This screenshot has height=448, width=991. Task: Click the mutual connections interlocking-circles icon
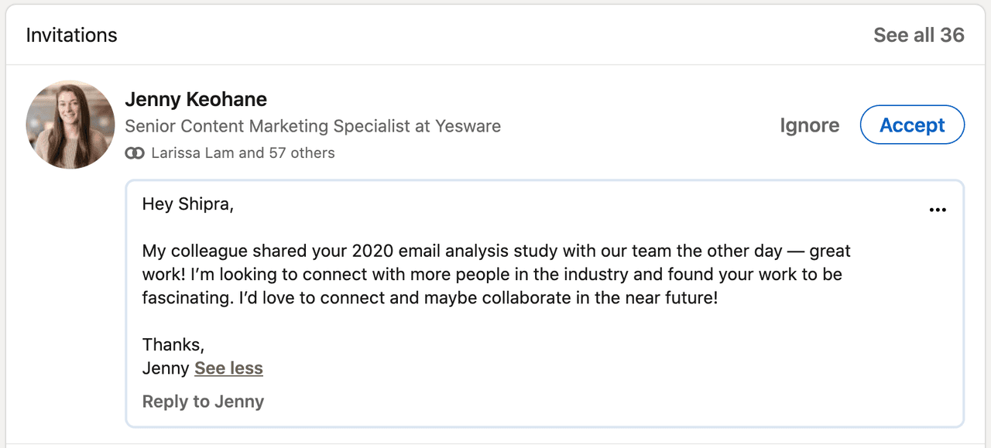(x=135, y=152)
